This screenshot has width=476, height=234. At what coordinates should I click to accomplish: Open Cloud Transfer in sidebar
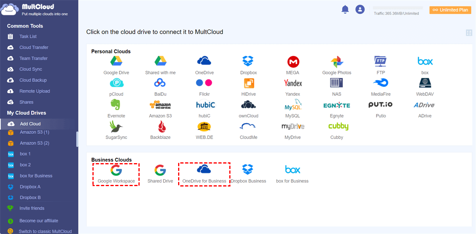[34, 48]
